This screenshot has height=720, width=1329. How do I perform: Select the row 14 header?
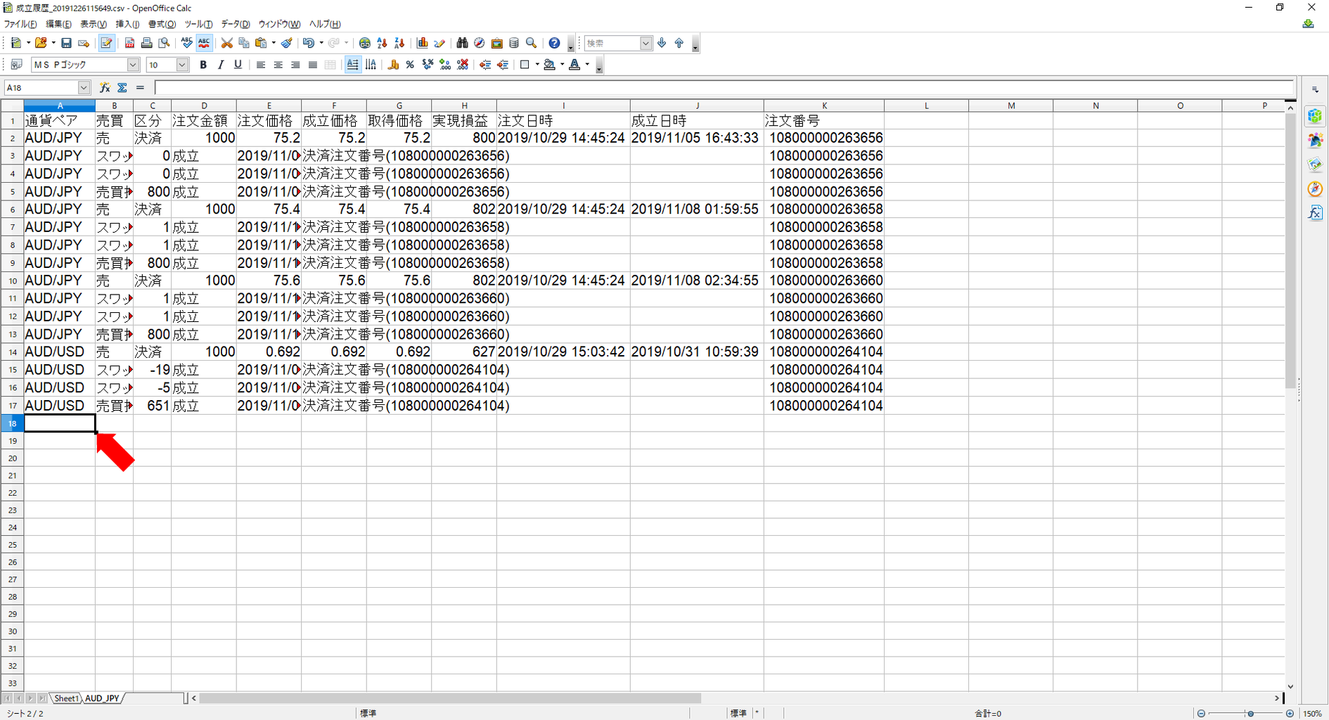[12, 352]
